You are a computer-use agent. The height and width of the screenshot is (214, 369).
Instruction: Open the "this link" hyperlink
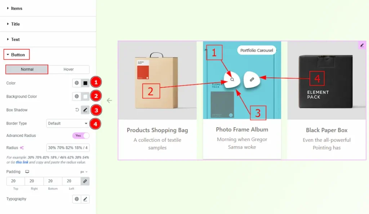(x=22, y=162)
